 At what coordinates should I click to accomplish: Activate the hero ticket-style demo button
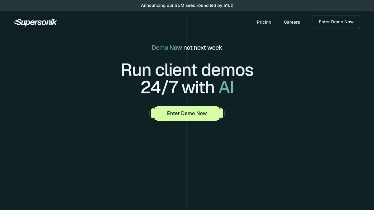pos(187,113)
